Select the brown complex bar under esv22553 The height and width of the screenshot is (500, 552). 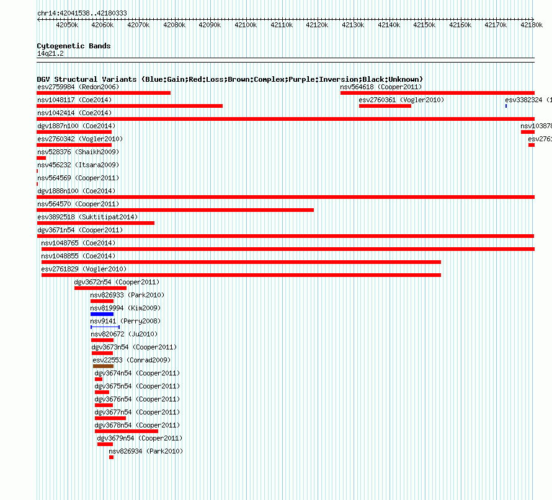coord(103,366)
